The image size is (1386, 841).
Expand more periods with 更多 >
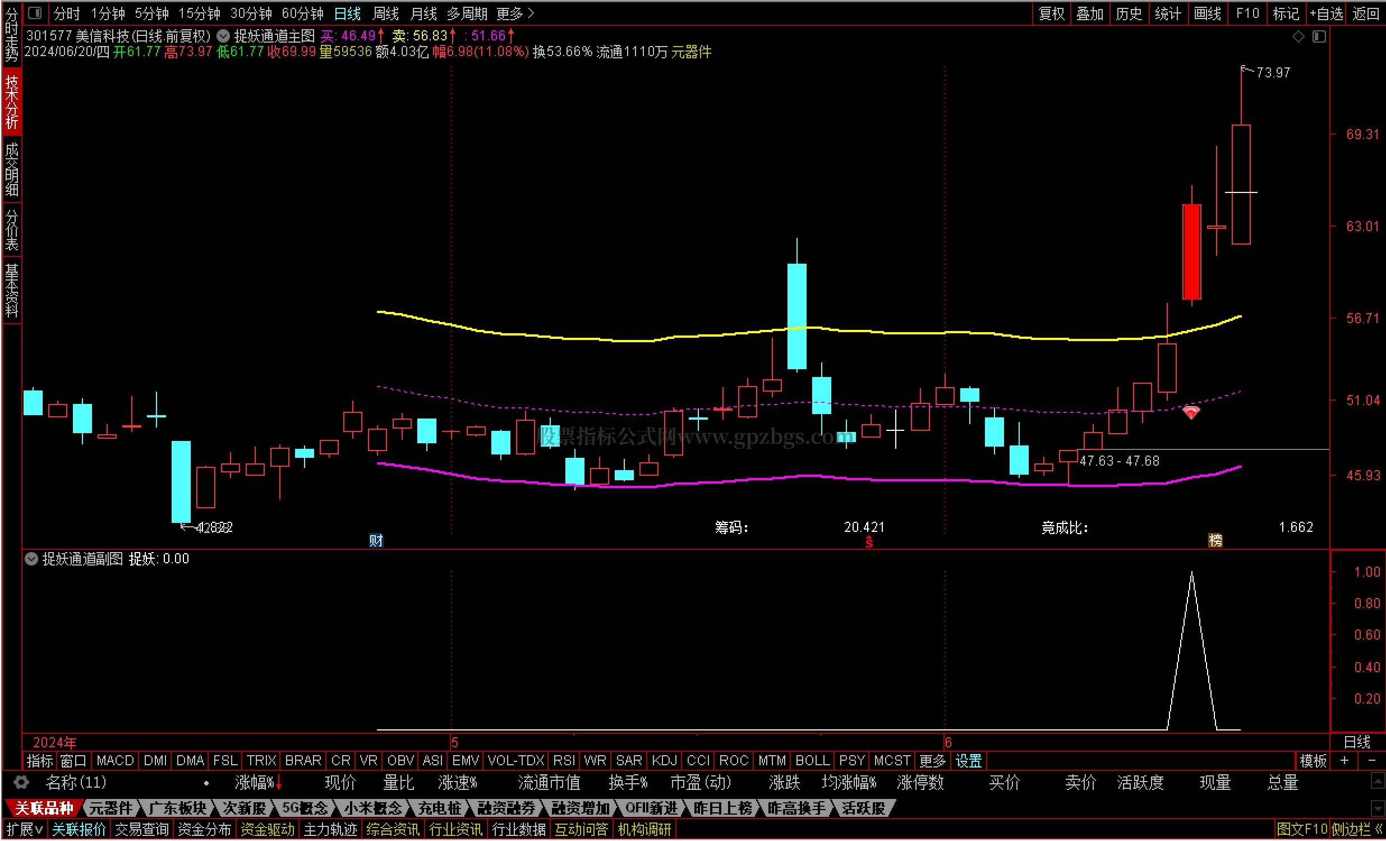point(515,13)
